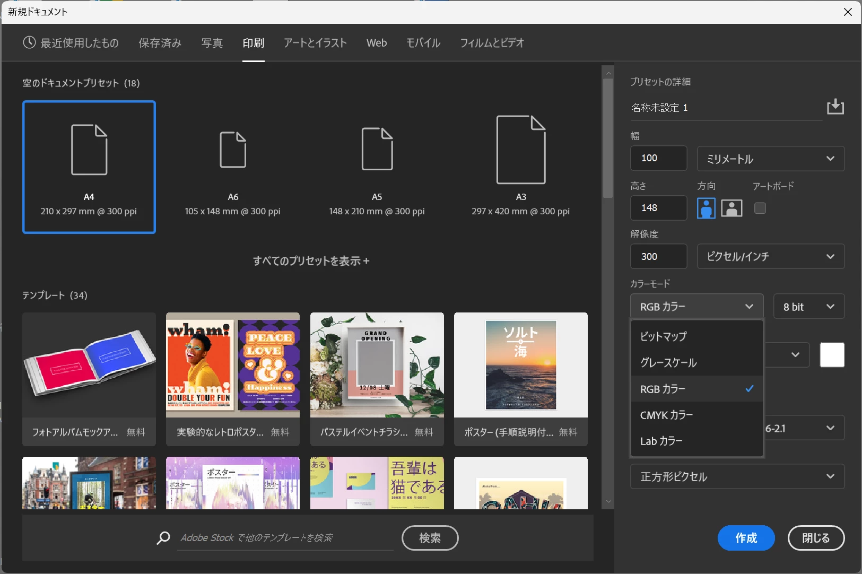862x574 pixels.
Task: Click the A6 preset page icon
Action: tap(233, 150)
